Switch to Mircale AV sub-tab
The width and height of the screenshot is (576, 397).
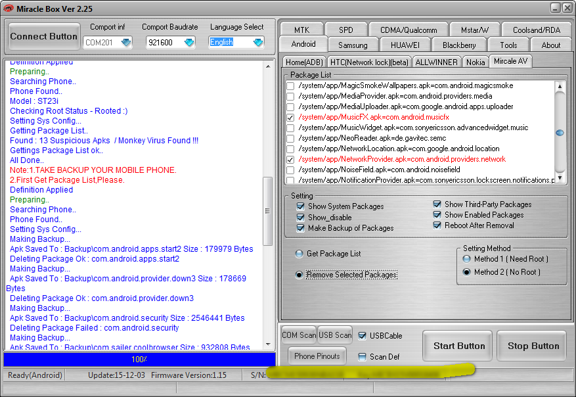[510, 61]
